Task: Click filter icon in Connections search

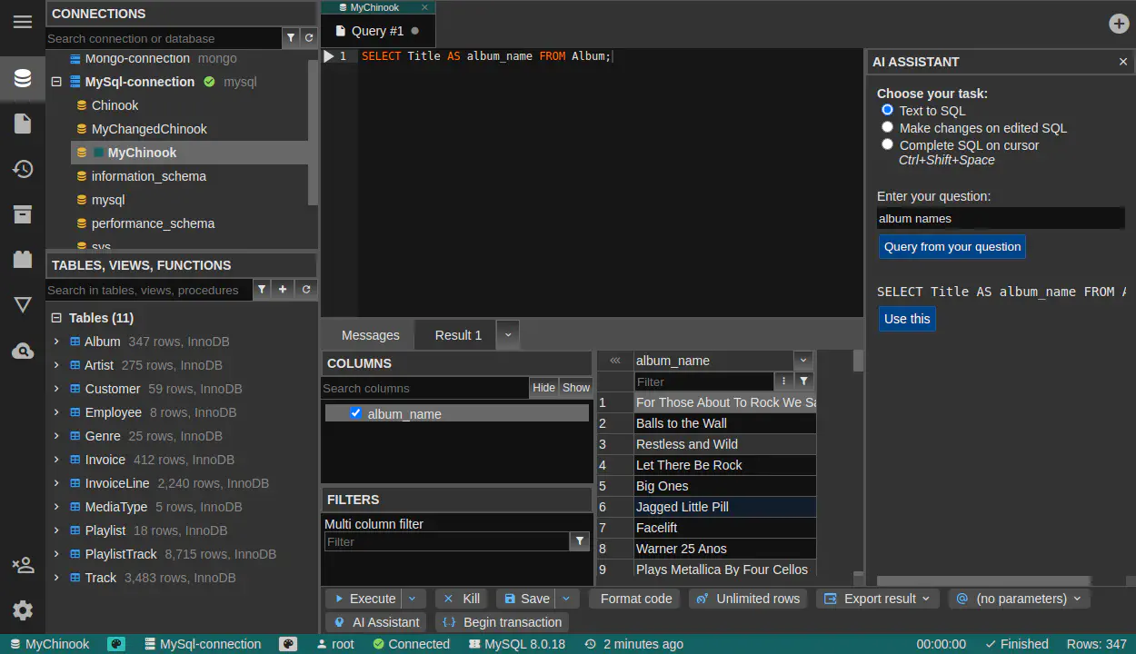Action: pos(291,38)
